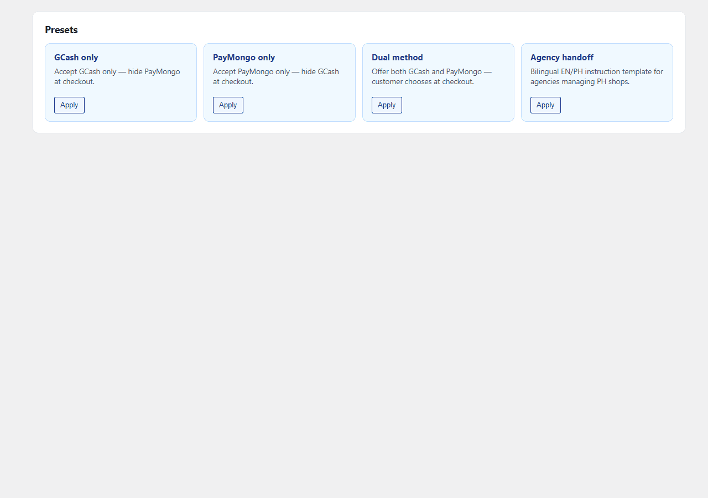This screenshot has width=708, height=498.
Task: Apply the Agency handoff preset
Action: [x=545, y=105]
